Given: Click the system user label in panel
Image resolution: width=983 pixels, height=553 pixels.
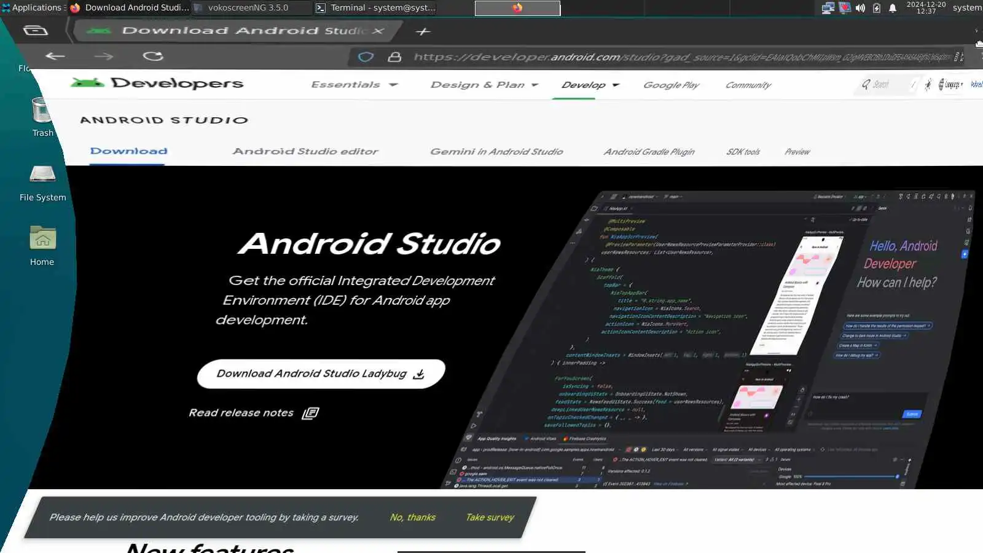Looking at the screenshot, I should click(x=967, y=8).
